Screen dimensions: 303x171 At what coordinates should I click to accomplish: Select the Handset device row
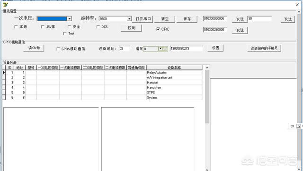[102, 83]
